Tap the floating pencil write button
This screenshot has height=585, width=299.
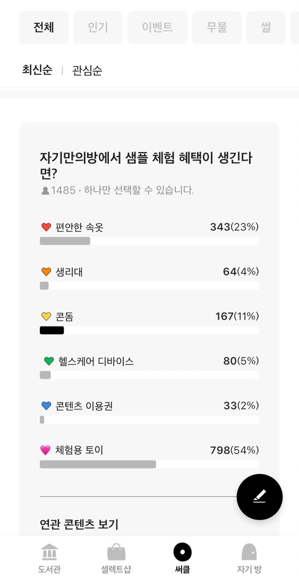point(260,497)
